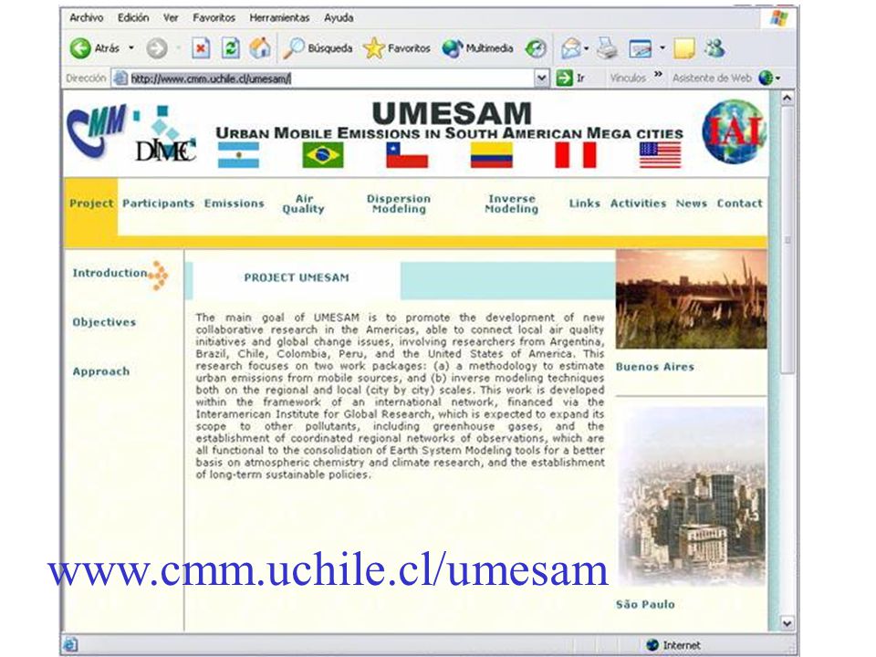Image resolution: width=876 pixels, height=657 pixels.
Task: Click the Asistente de Web globe icon
Action: [766, 78]
